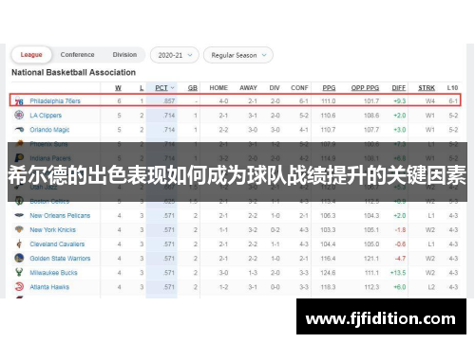Sort standings by L column

click(x=142, y=88)
